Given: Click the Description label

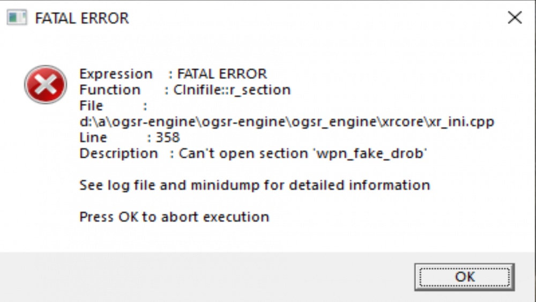Looking at the screenshot, I should [x=118, y=153].
